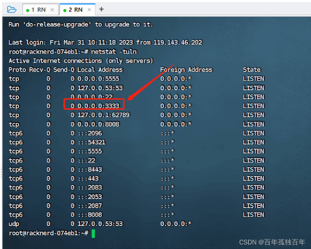Click the 'netstat -tuln' command text
311x249 pixels.
114,52
